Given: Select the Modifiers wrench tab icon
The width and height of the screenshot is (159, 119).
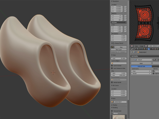Looking at the screenshot, I should [x=149, y=49].
